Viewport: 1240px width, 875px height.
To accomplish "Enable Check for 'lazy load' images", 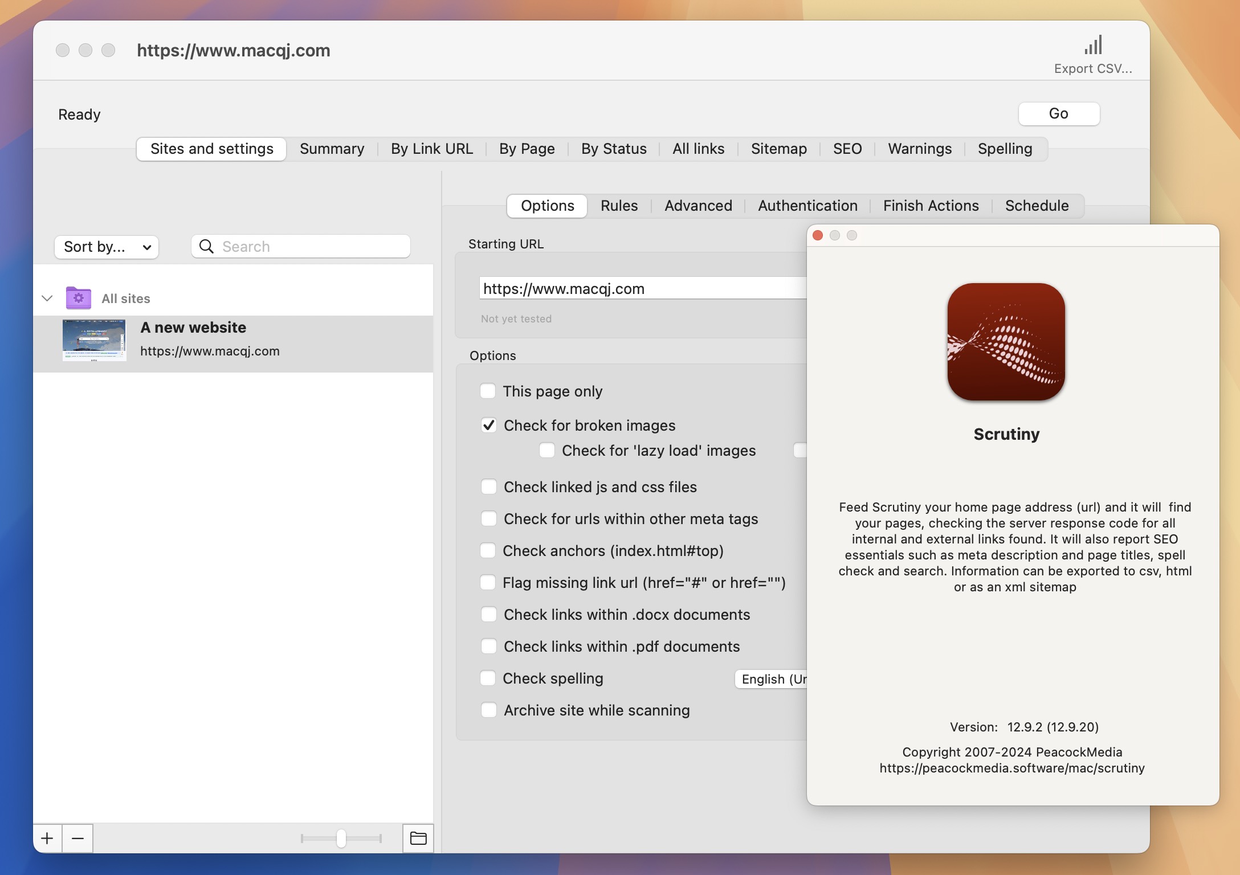I will point(547,450).
